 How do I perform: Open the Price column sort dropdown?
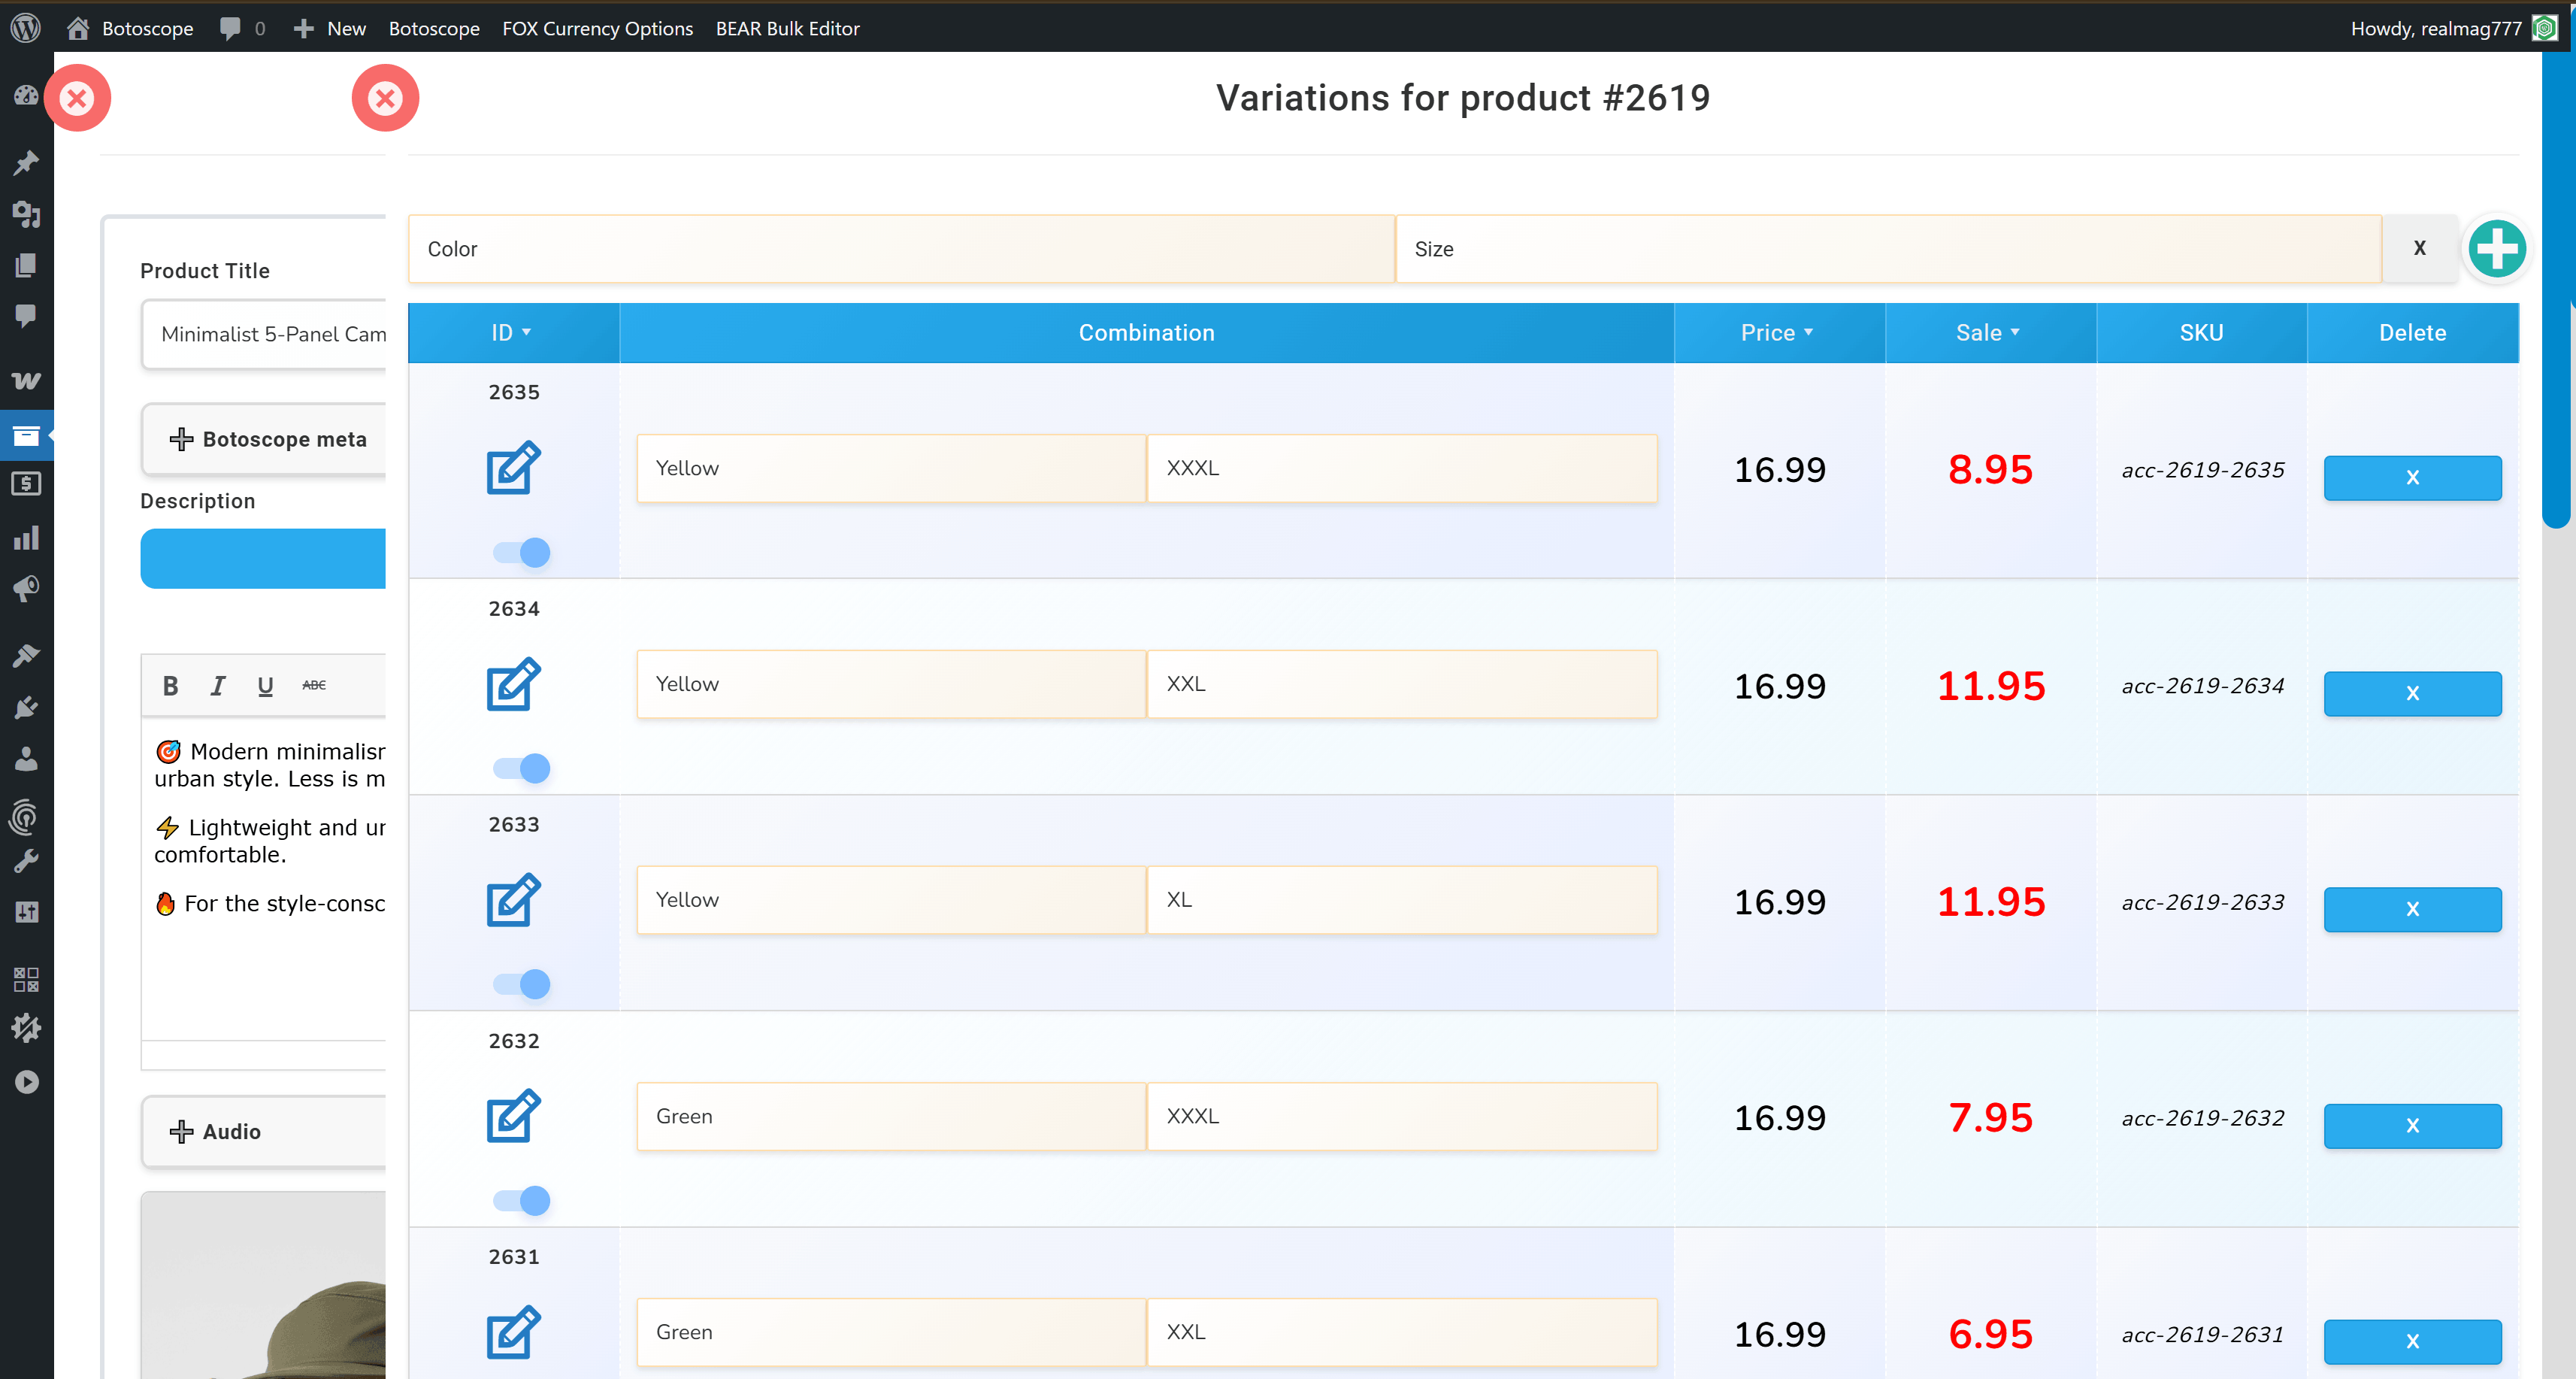(x=1808, y=333)
